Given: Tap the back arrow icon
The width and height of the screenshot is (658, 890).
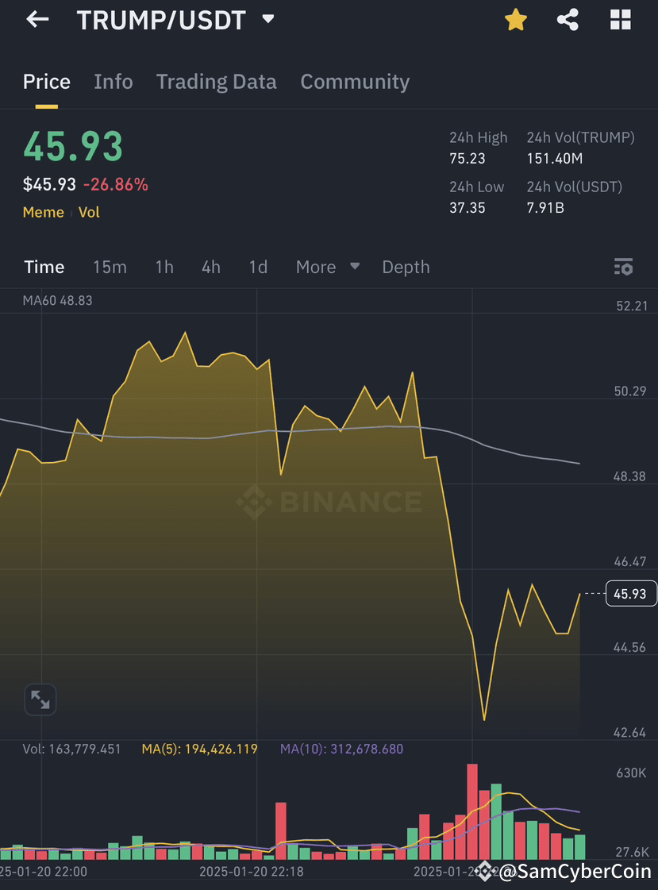Looking at the screenshot, I should [x=37, y=19].
